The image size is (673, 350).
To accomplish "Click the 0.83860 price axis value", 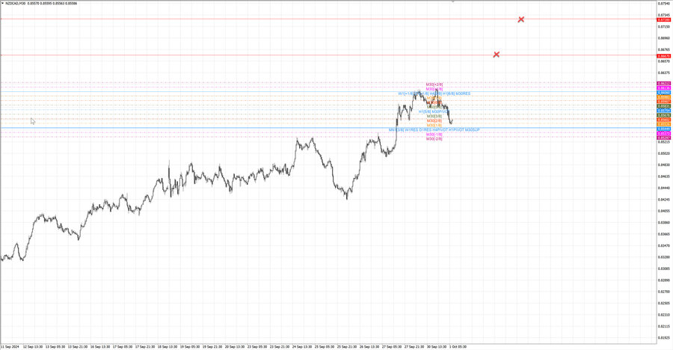I will tap(664, 222).
